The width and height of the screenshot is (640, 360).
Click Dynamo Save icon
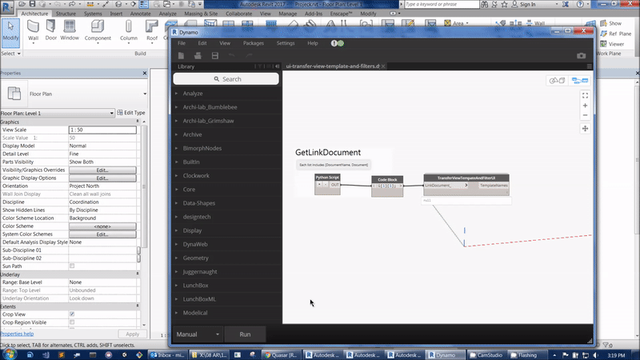(215, 55)
